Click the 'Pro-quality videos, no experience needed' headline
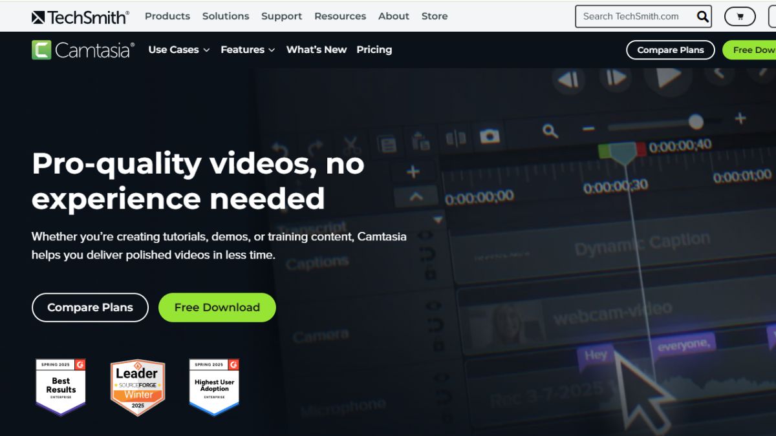Image resolution: width=776 pixels, height=436 pixels. 198,182
